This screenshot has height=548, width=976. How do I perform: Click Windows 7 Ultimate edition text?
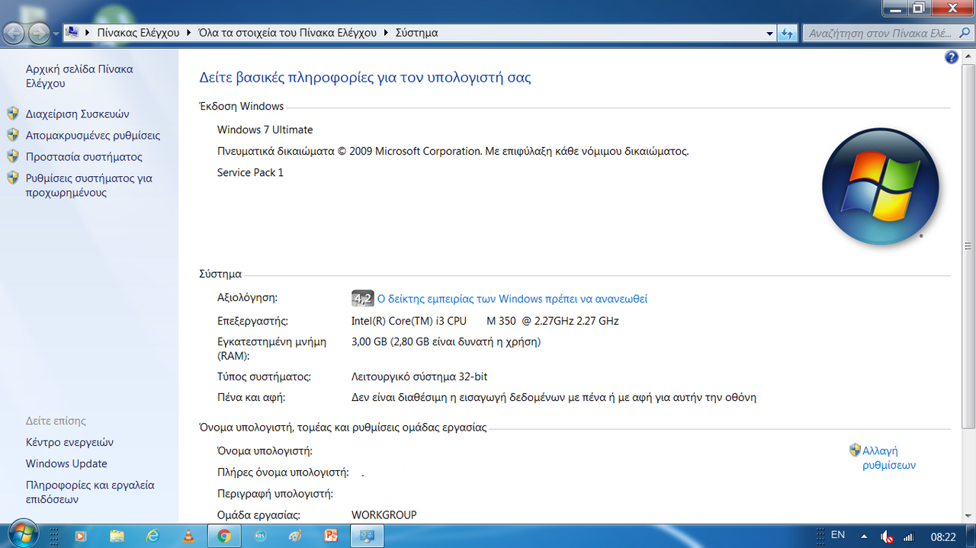point(265,130)
